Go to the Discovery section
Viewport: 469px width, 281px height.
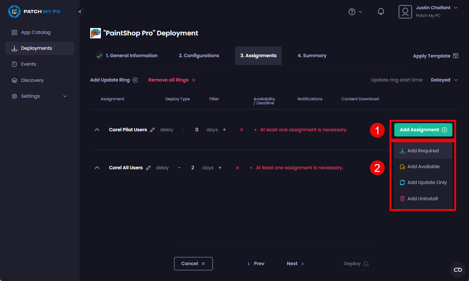click(32, 80)
